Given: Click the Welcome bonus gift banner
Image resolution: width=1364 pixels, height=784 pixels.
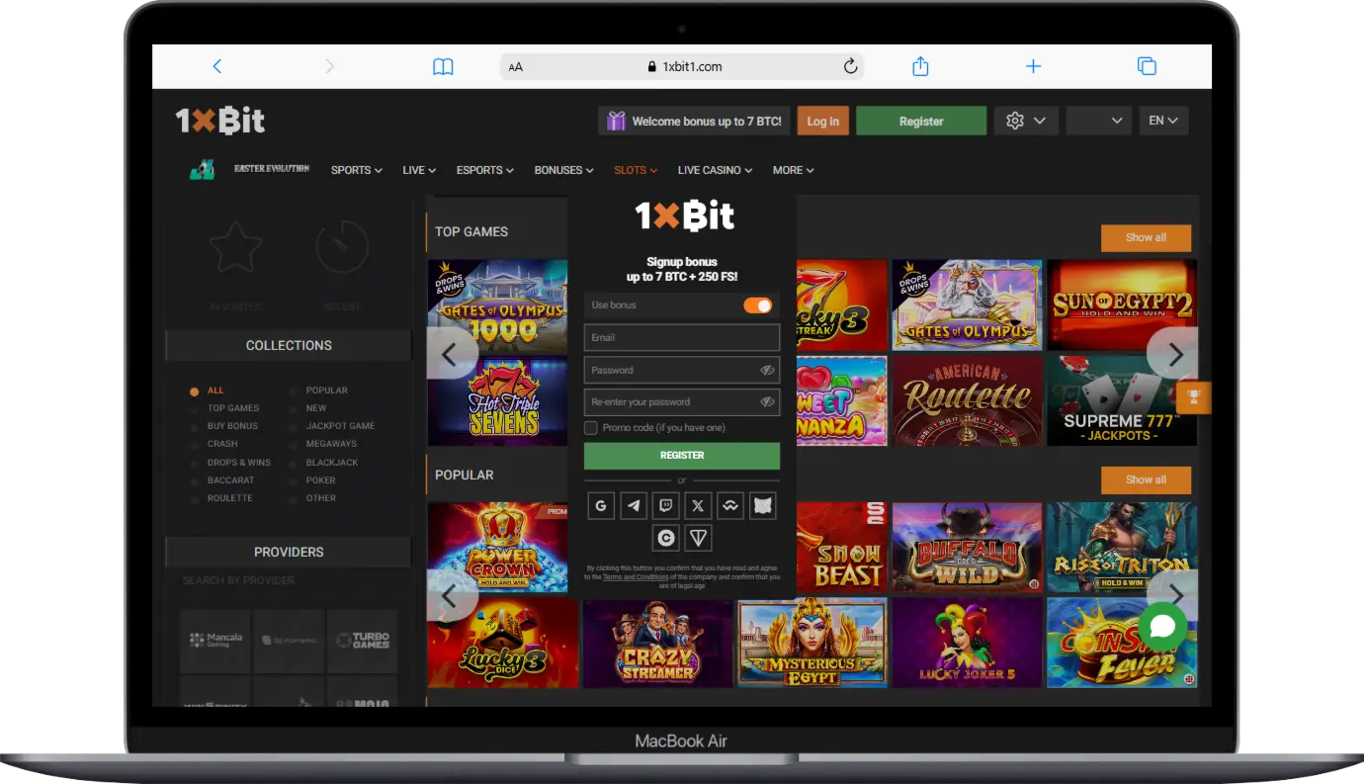Looking at the screenshot, I should [x=694, y=121].
